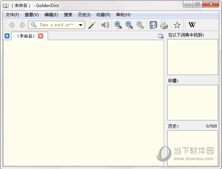Minimize the GoldenDict window
Viewport: 222px width, 169px height.
[188, 4]
